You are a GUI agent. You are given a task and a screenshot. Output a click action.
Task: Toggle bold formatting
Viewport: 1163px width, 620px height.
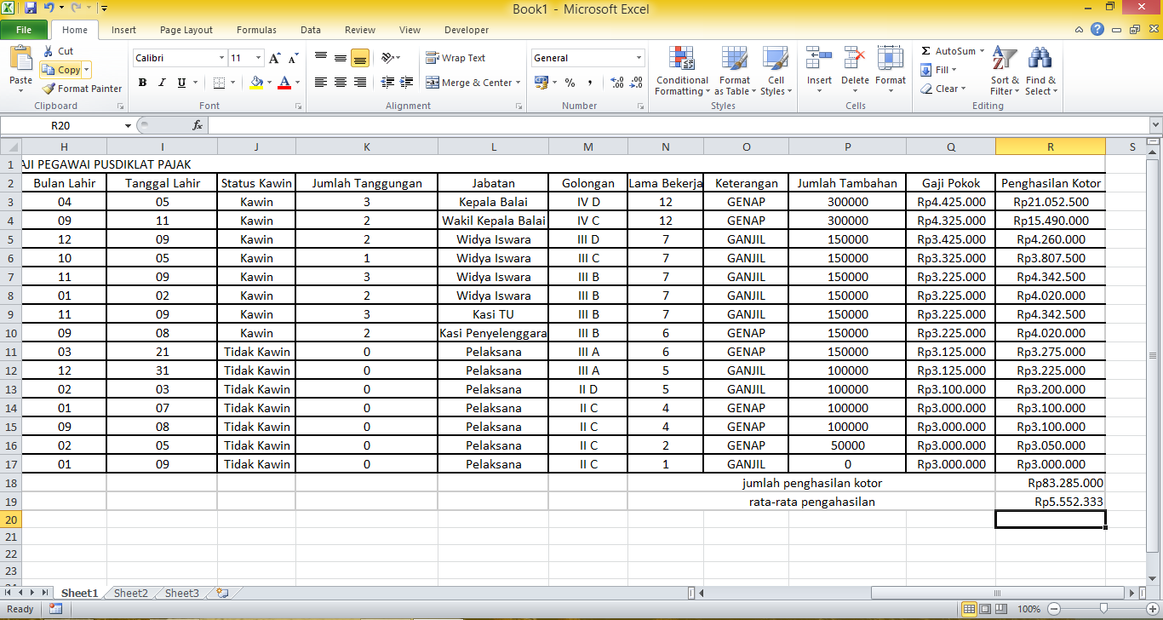point(142,83)
